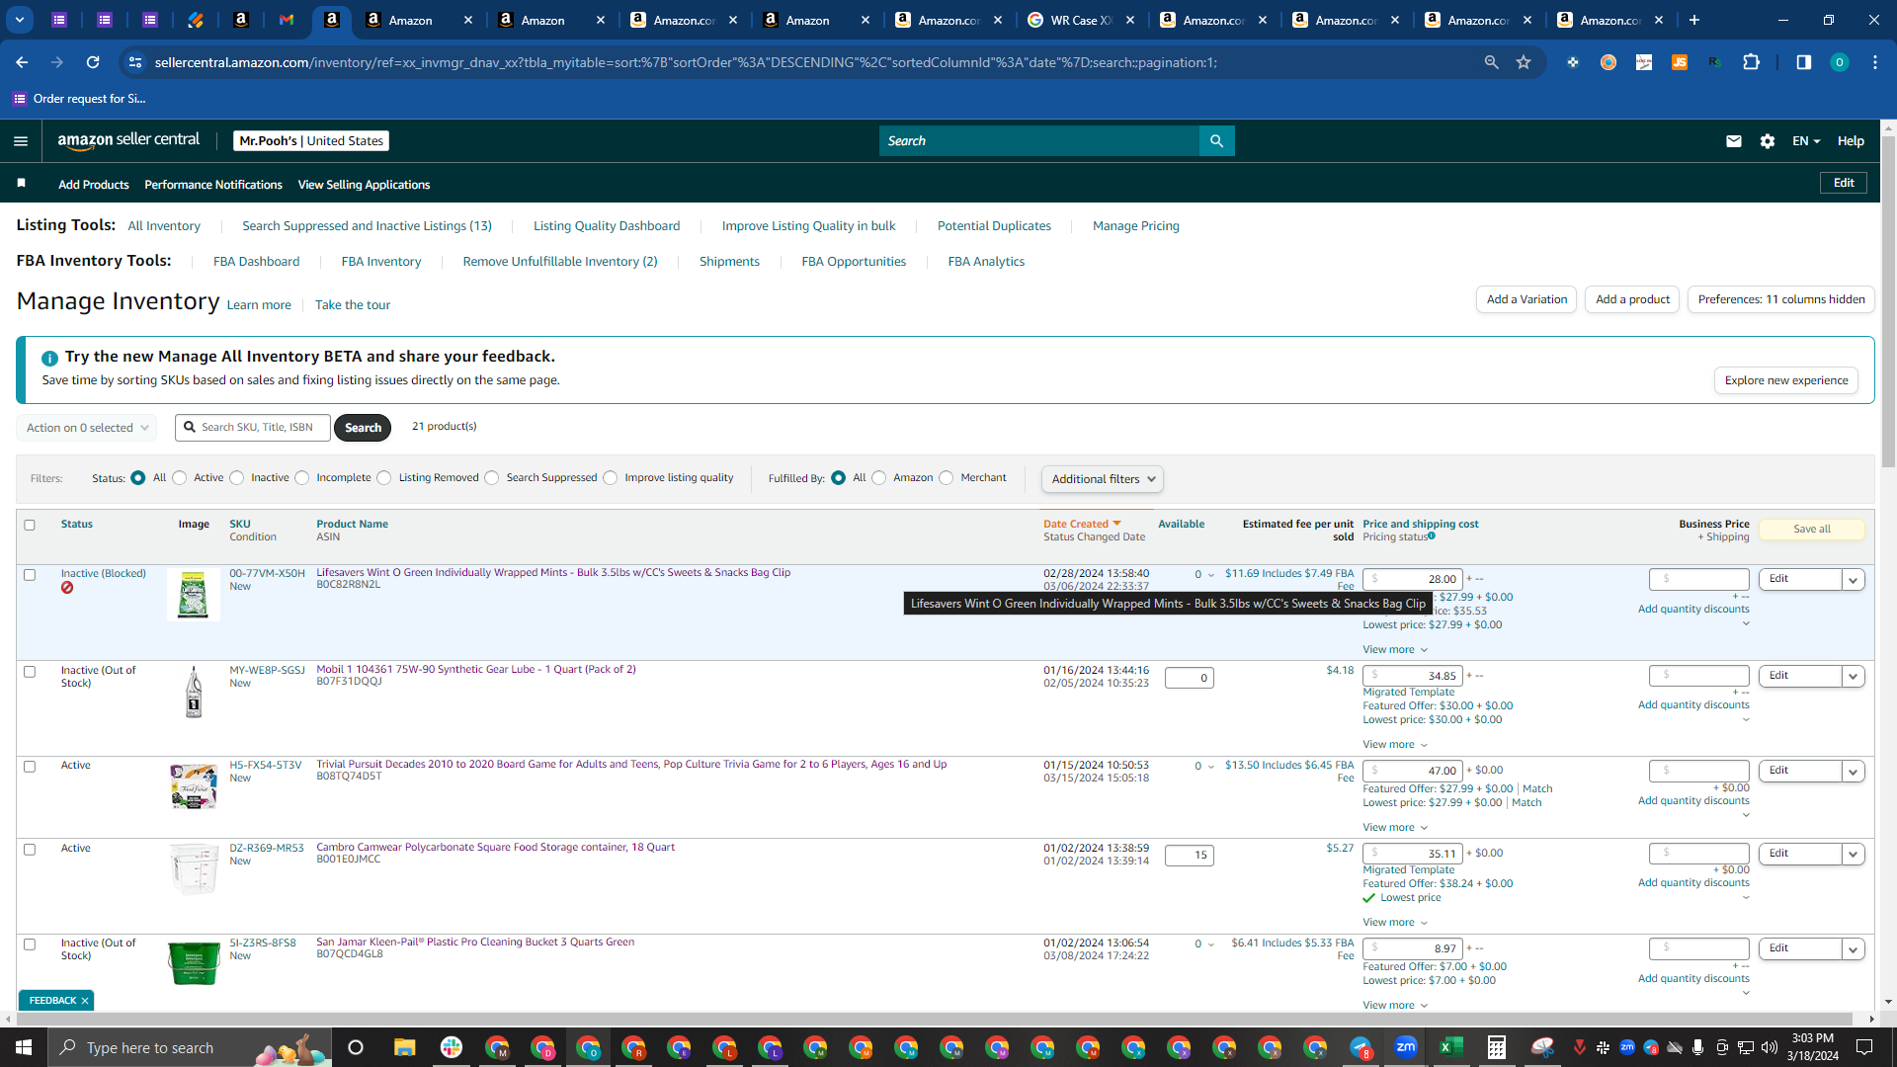Select Fulfilled By Amazon radio
Image resolution: width=1897 pixels, height=1067 pixels.
click(x=879, y=478)
